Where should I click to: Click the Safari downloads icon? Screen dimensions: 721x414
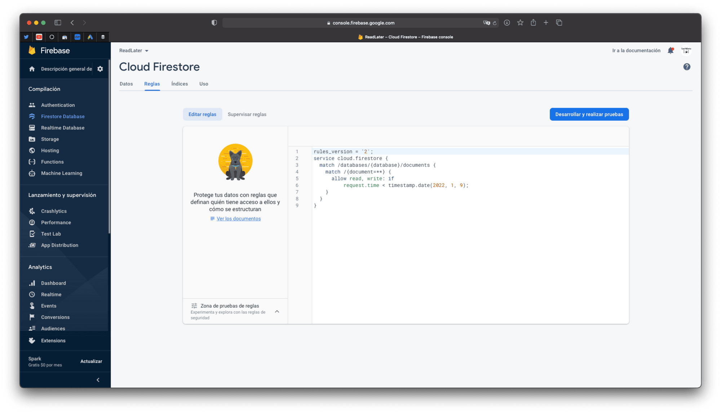[507, 23]
